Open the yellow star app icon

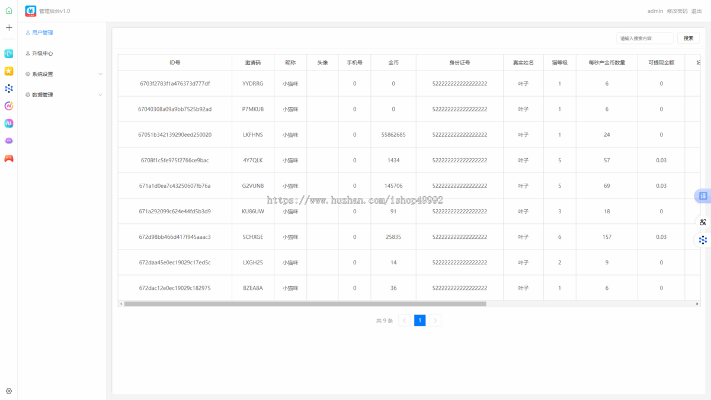[x=9, y=71]
